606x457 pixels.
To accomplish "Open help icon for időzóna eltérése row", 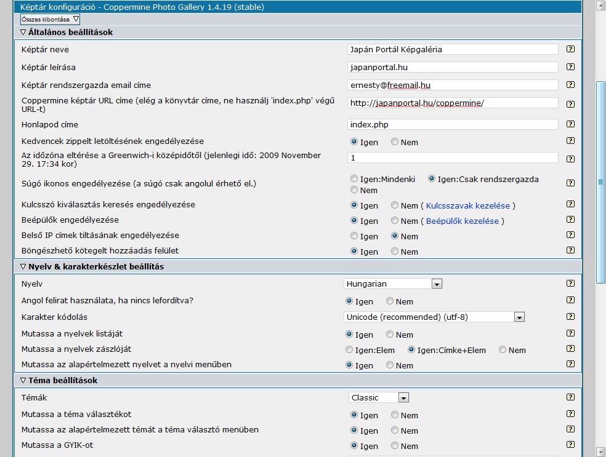I will (570, 159).
